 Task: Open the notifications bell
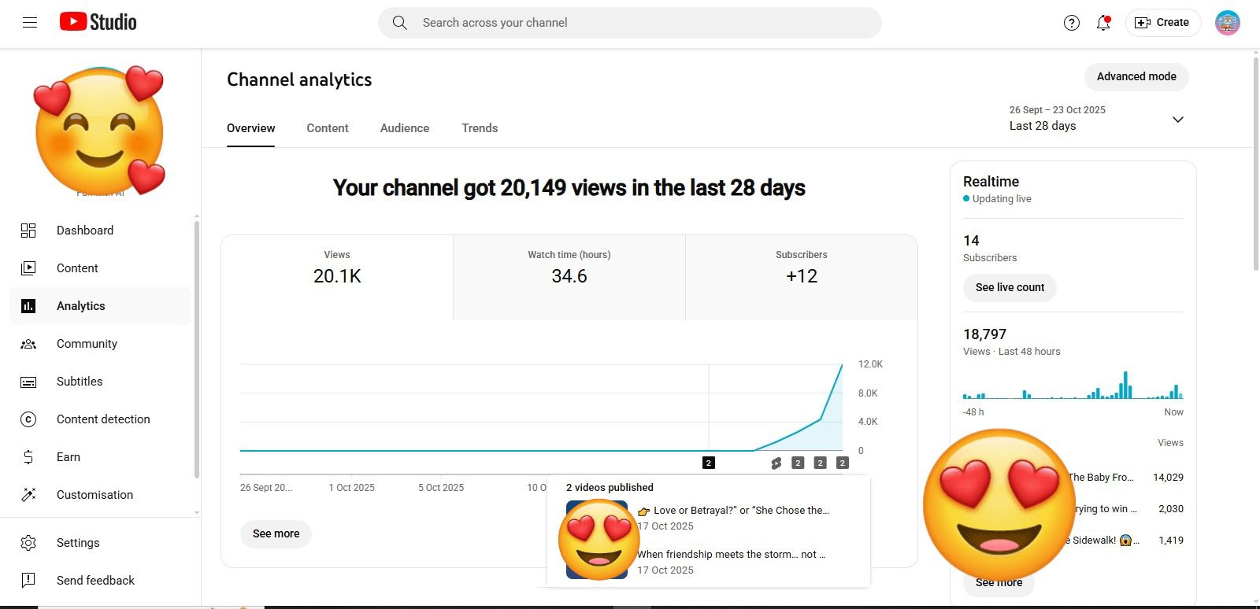[x=1102, y=23]
